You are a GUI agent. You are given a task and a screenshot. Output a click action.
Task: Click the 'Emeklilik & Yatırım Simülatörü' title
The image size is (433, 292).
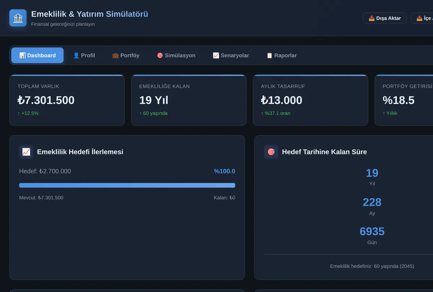[90, 14]
